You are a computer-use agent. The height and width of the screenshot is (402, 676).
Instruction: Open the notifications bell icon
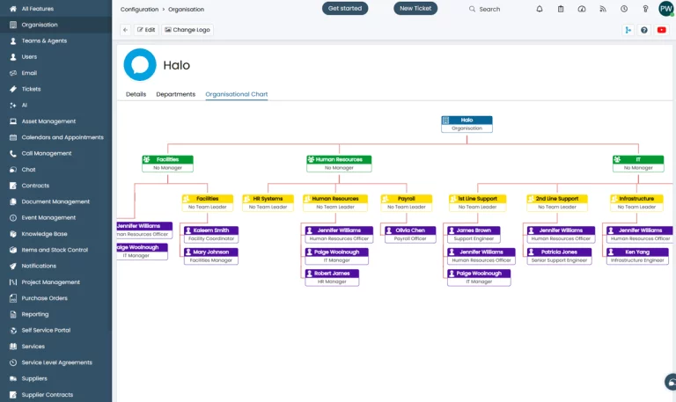point(540,9)
